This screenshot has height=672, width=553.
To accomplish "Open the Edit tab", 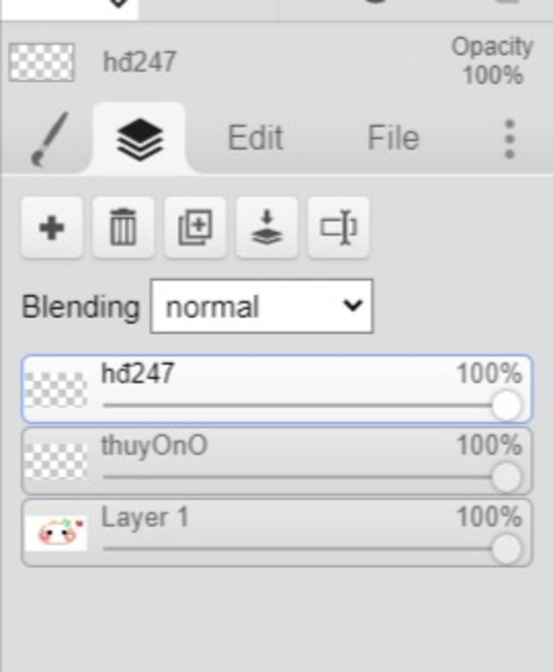I will pos(255,138).
